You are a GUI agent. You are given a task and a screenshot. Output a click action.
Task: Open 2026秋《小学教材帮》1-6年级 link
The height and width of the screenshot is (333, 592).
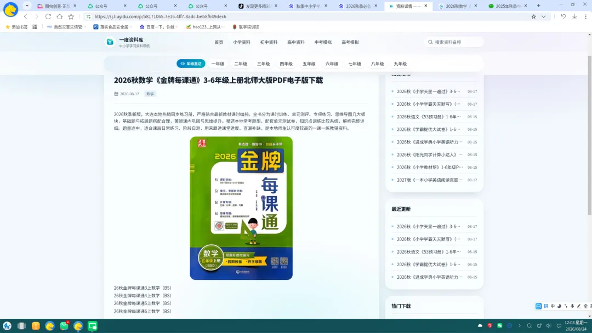430,167
